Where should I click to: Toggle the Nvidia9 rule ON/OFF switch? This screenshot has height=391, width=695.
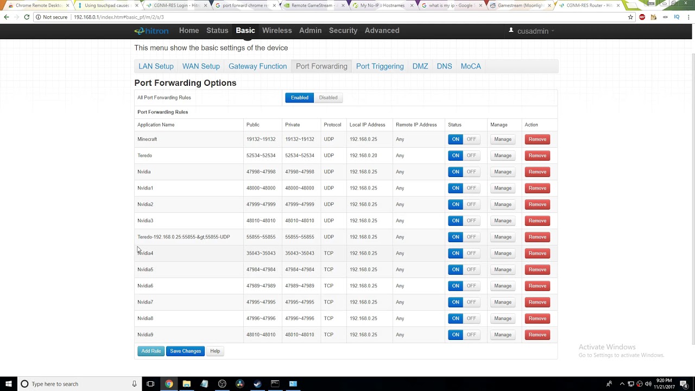click(463, 335)
